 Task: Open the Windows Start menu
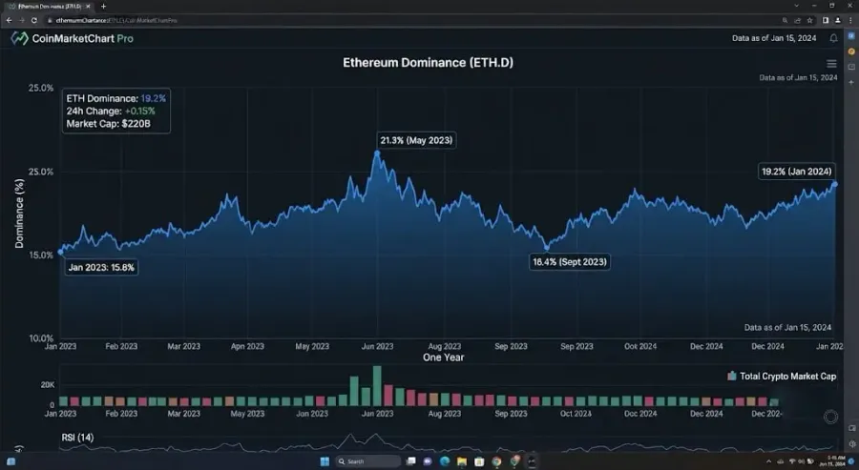325,461
